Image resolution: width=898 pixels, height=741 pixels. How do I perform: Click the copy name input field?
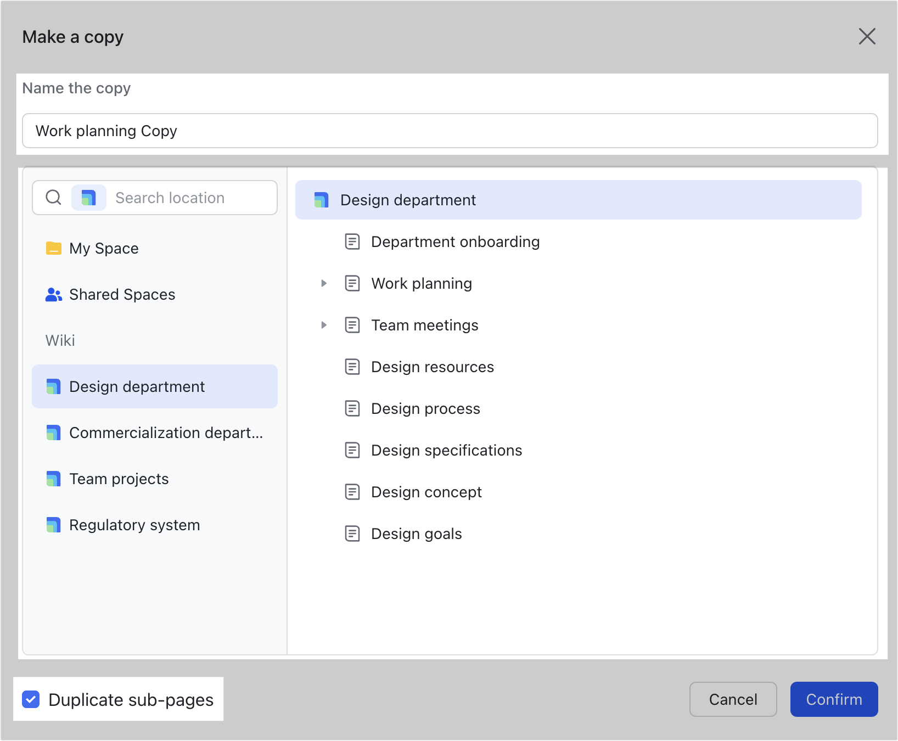449,131
